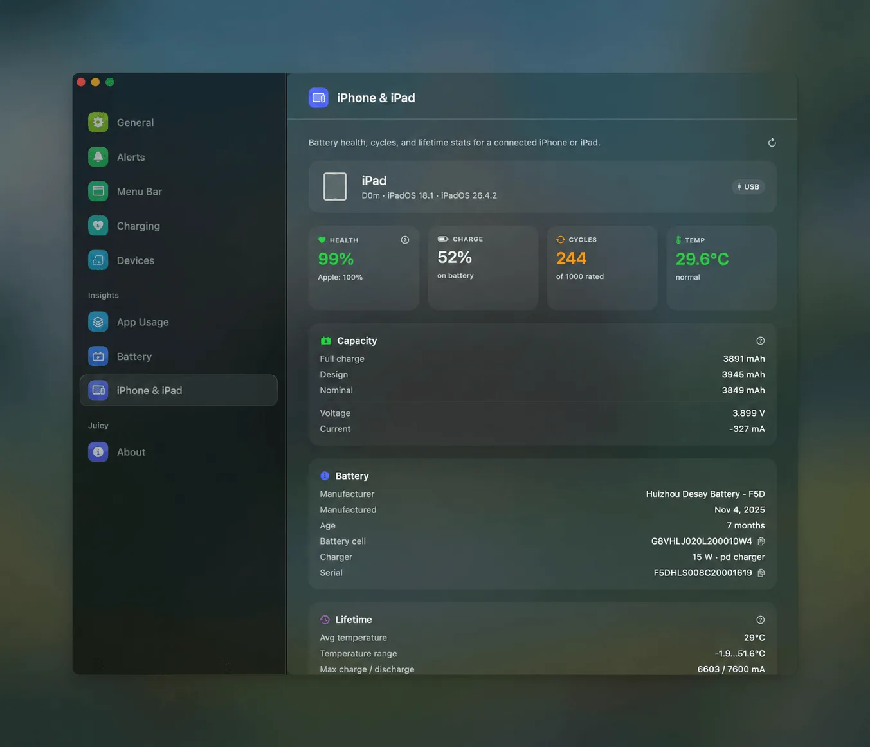
Task: Show help for Capacity section
Action: click(761, 341)
